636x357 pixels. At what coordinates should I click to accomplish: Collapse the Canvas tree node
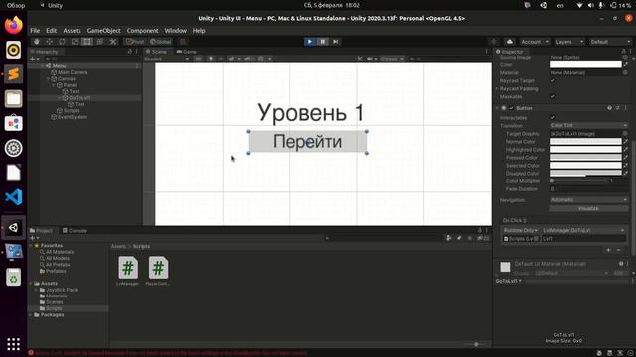point(49,79)
